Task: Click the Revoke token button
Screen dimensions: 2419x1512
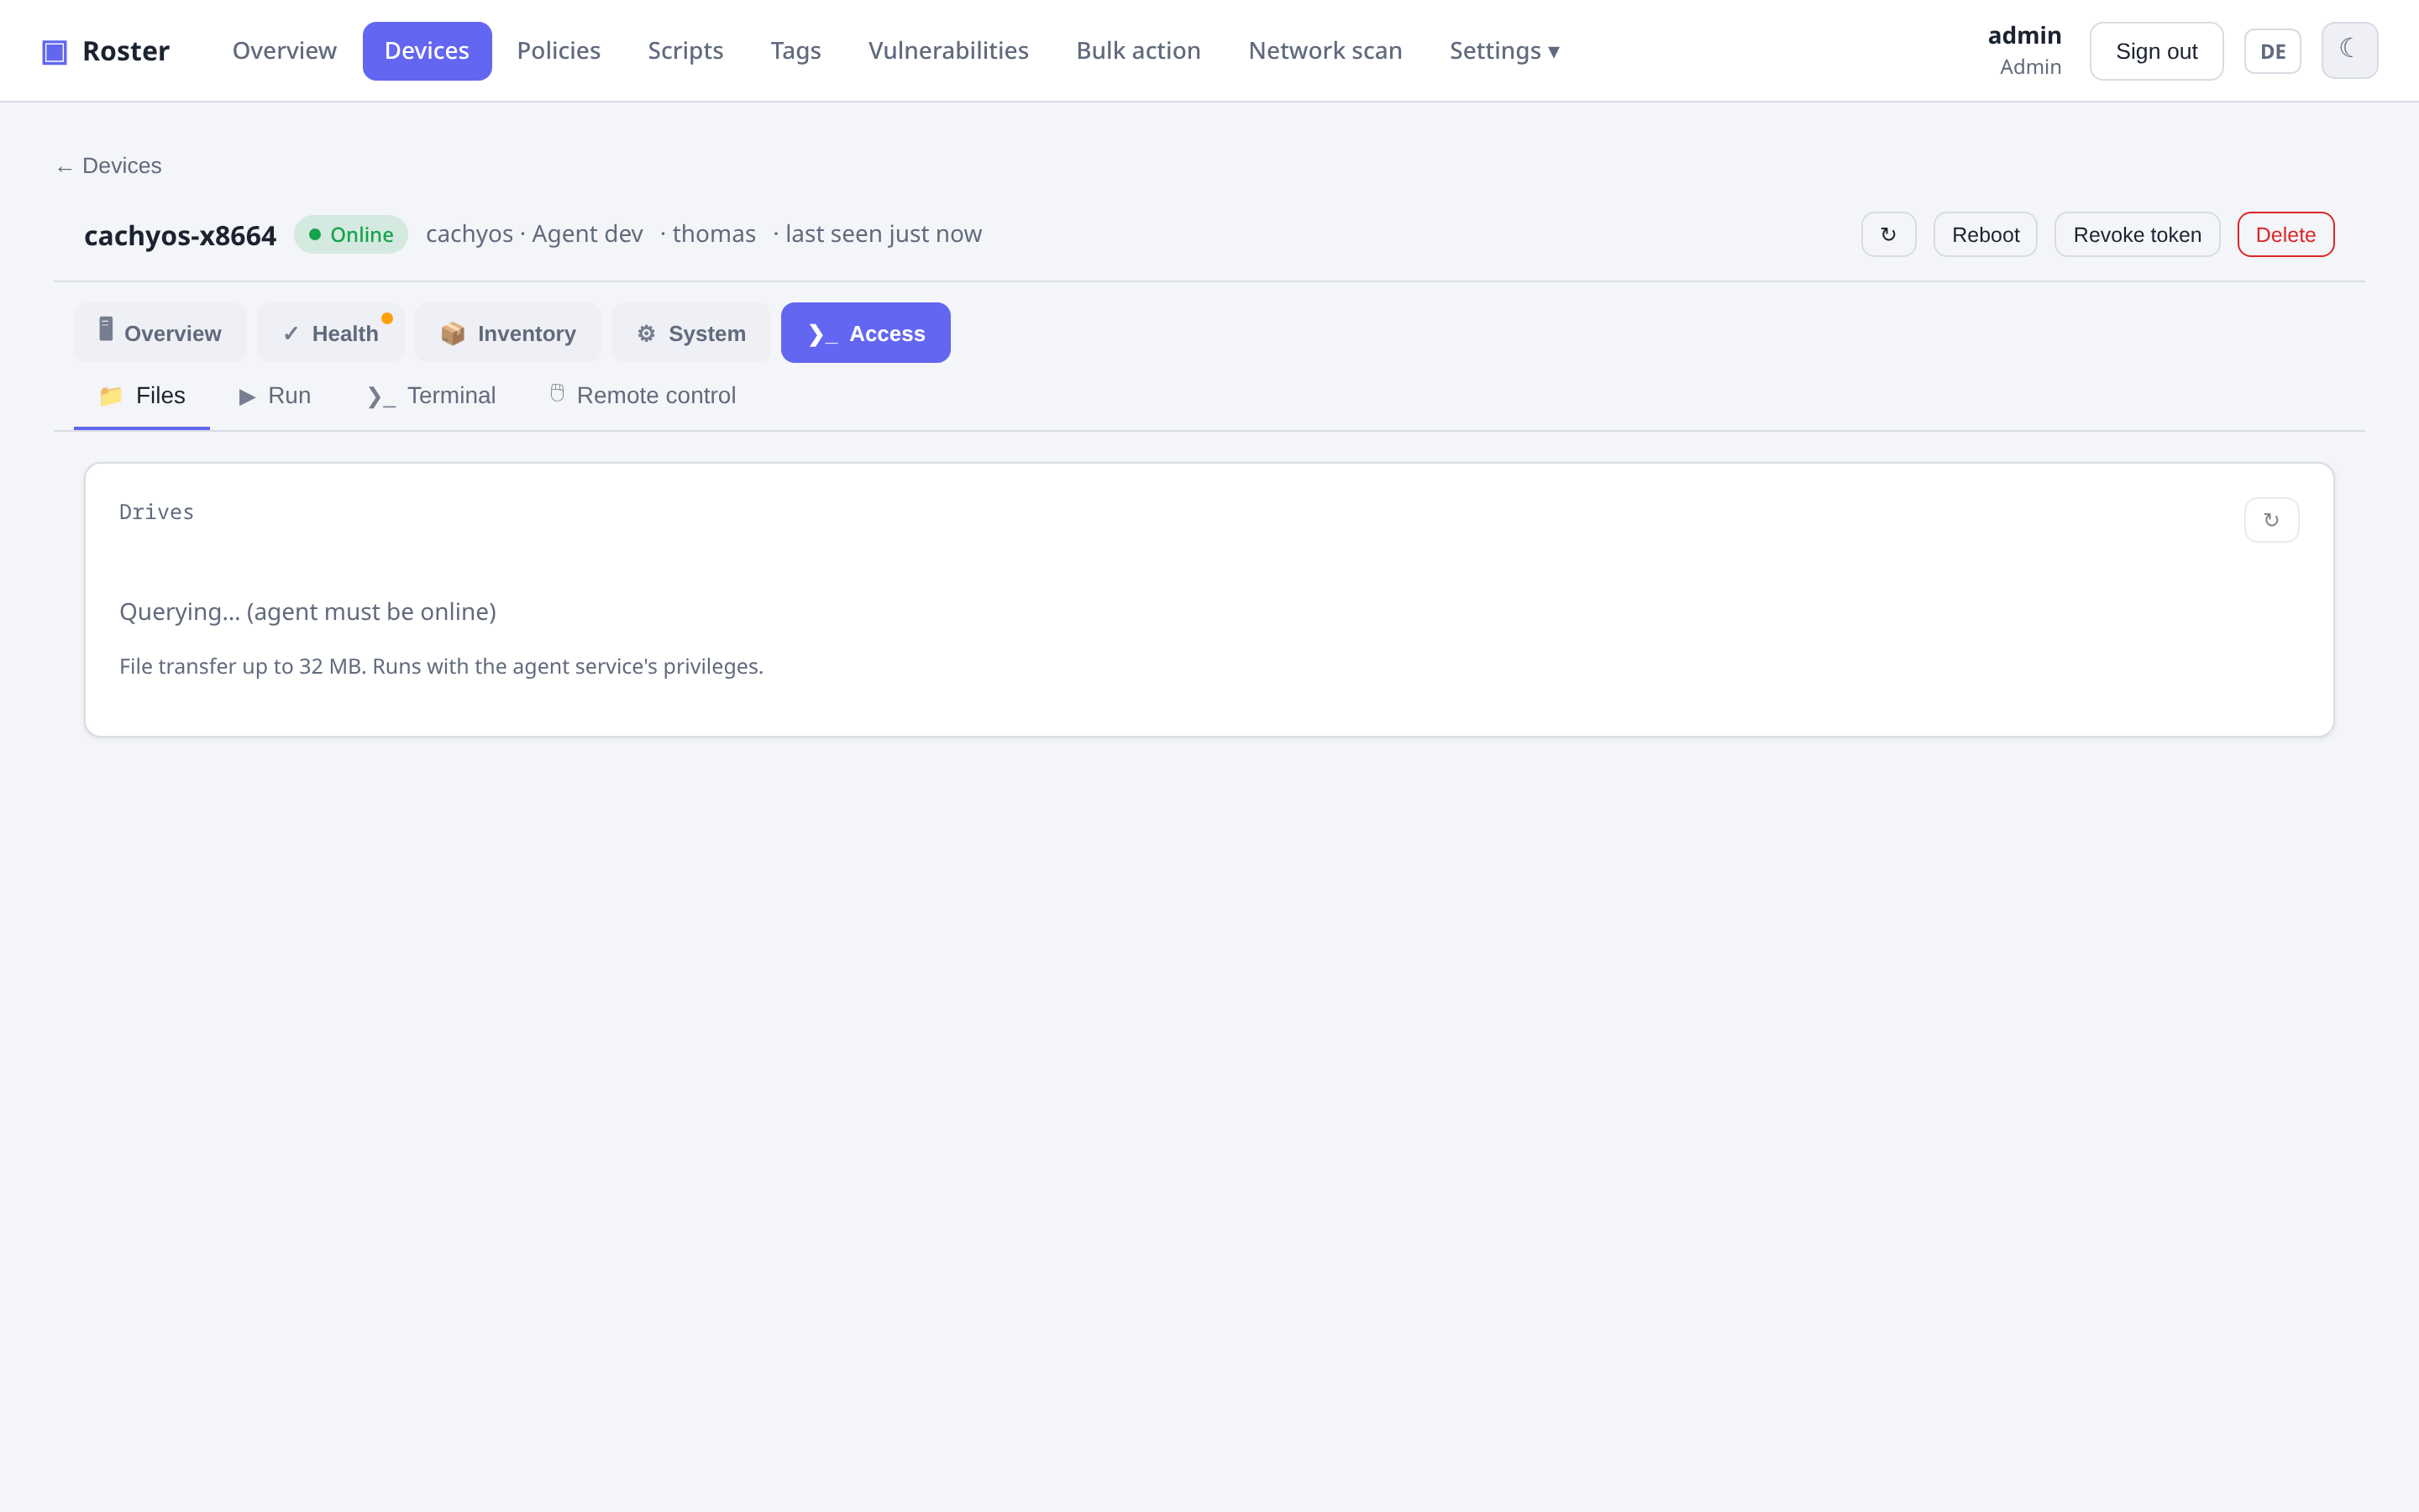Action: (x=2137, y=234)
